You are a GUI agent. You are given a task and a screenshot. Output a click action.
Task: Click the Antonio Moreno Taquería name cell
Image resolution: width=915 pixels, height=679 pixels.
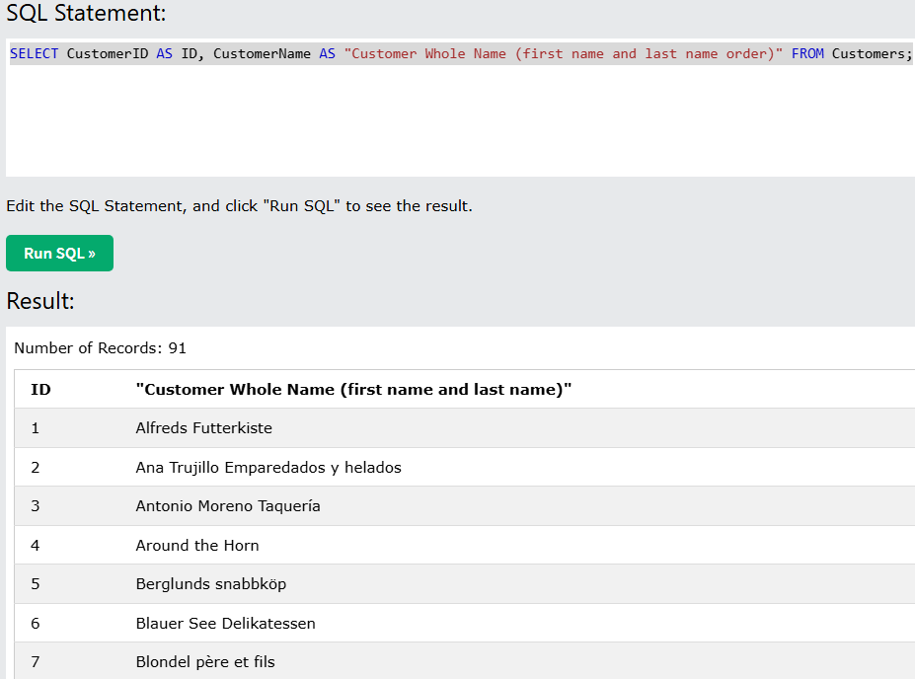[x=227, y=506]
